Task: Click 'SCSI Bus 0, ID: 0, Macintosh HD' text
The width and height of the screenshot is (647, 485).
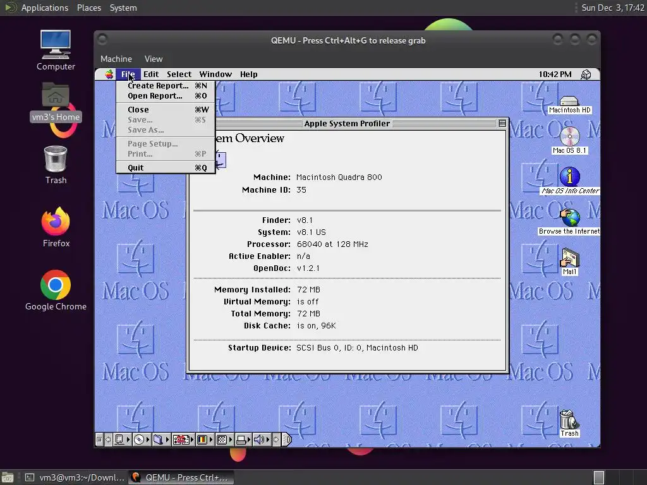Action: coord(358,348)
